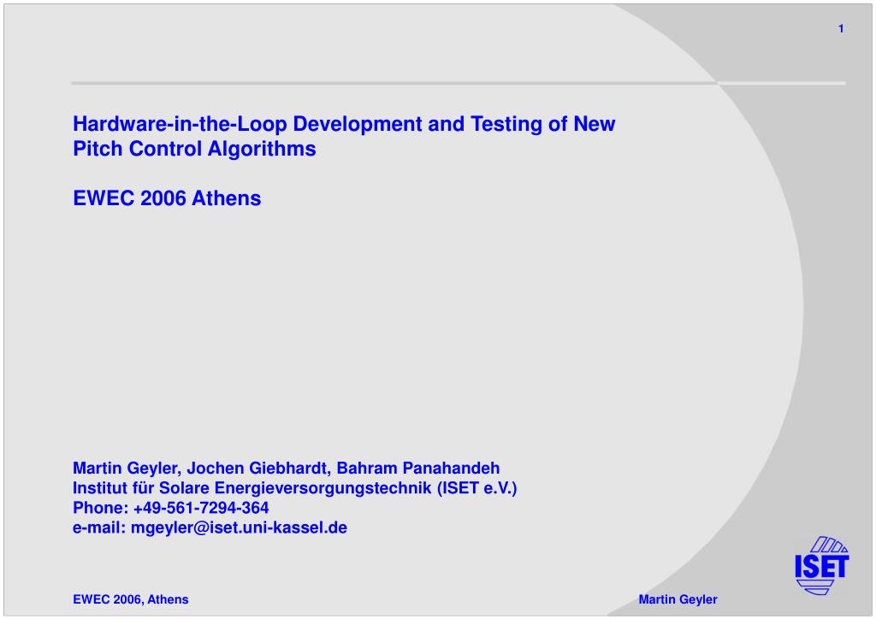The image size is (876, 619).
Task: Click the 'Pitch Control Algorithms' line
Action: 194,149
